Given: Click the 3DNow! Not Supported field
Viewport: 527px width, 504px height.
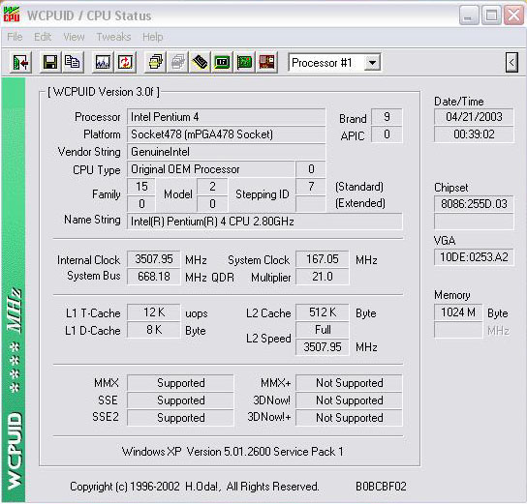Looking at the screenshot, I should coord(349,400).
